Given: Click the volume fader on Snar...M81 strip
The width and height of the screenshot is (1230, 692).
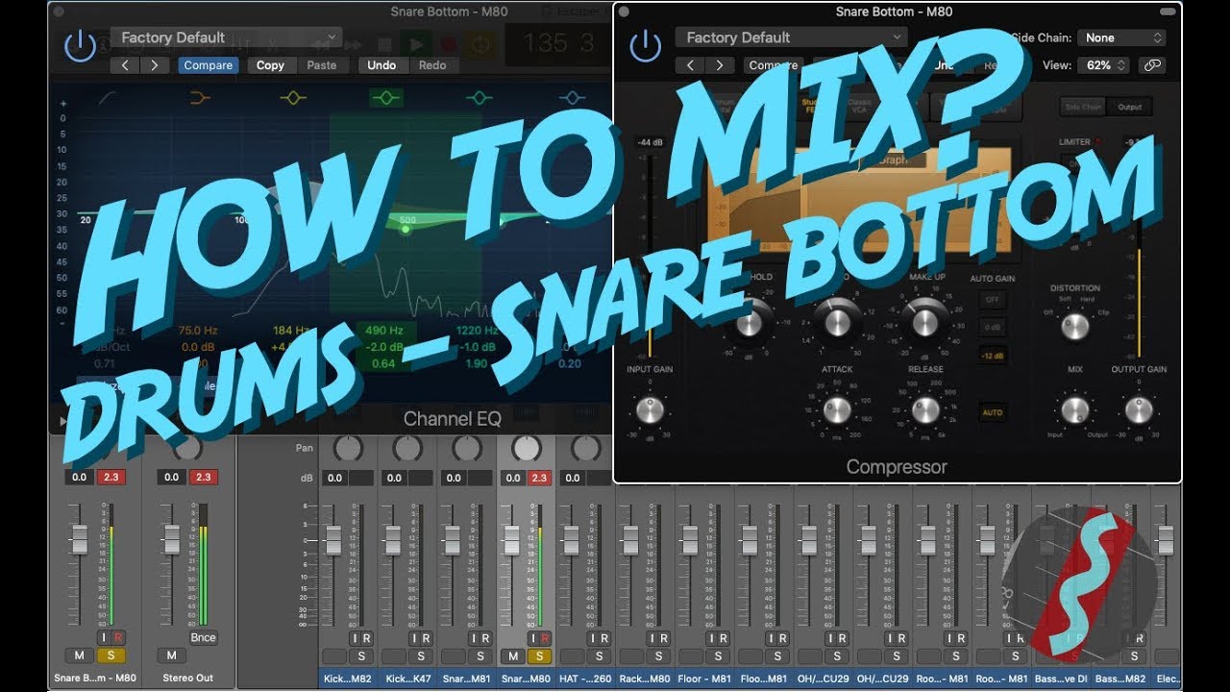Looking at the screenshot, I should (x=453, y=540).
